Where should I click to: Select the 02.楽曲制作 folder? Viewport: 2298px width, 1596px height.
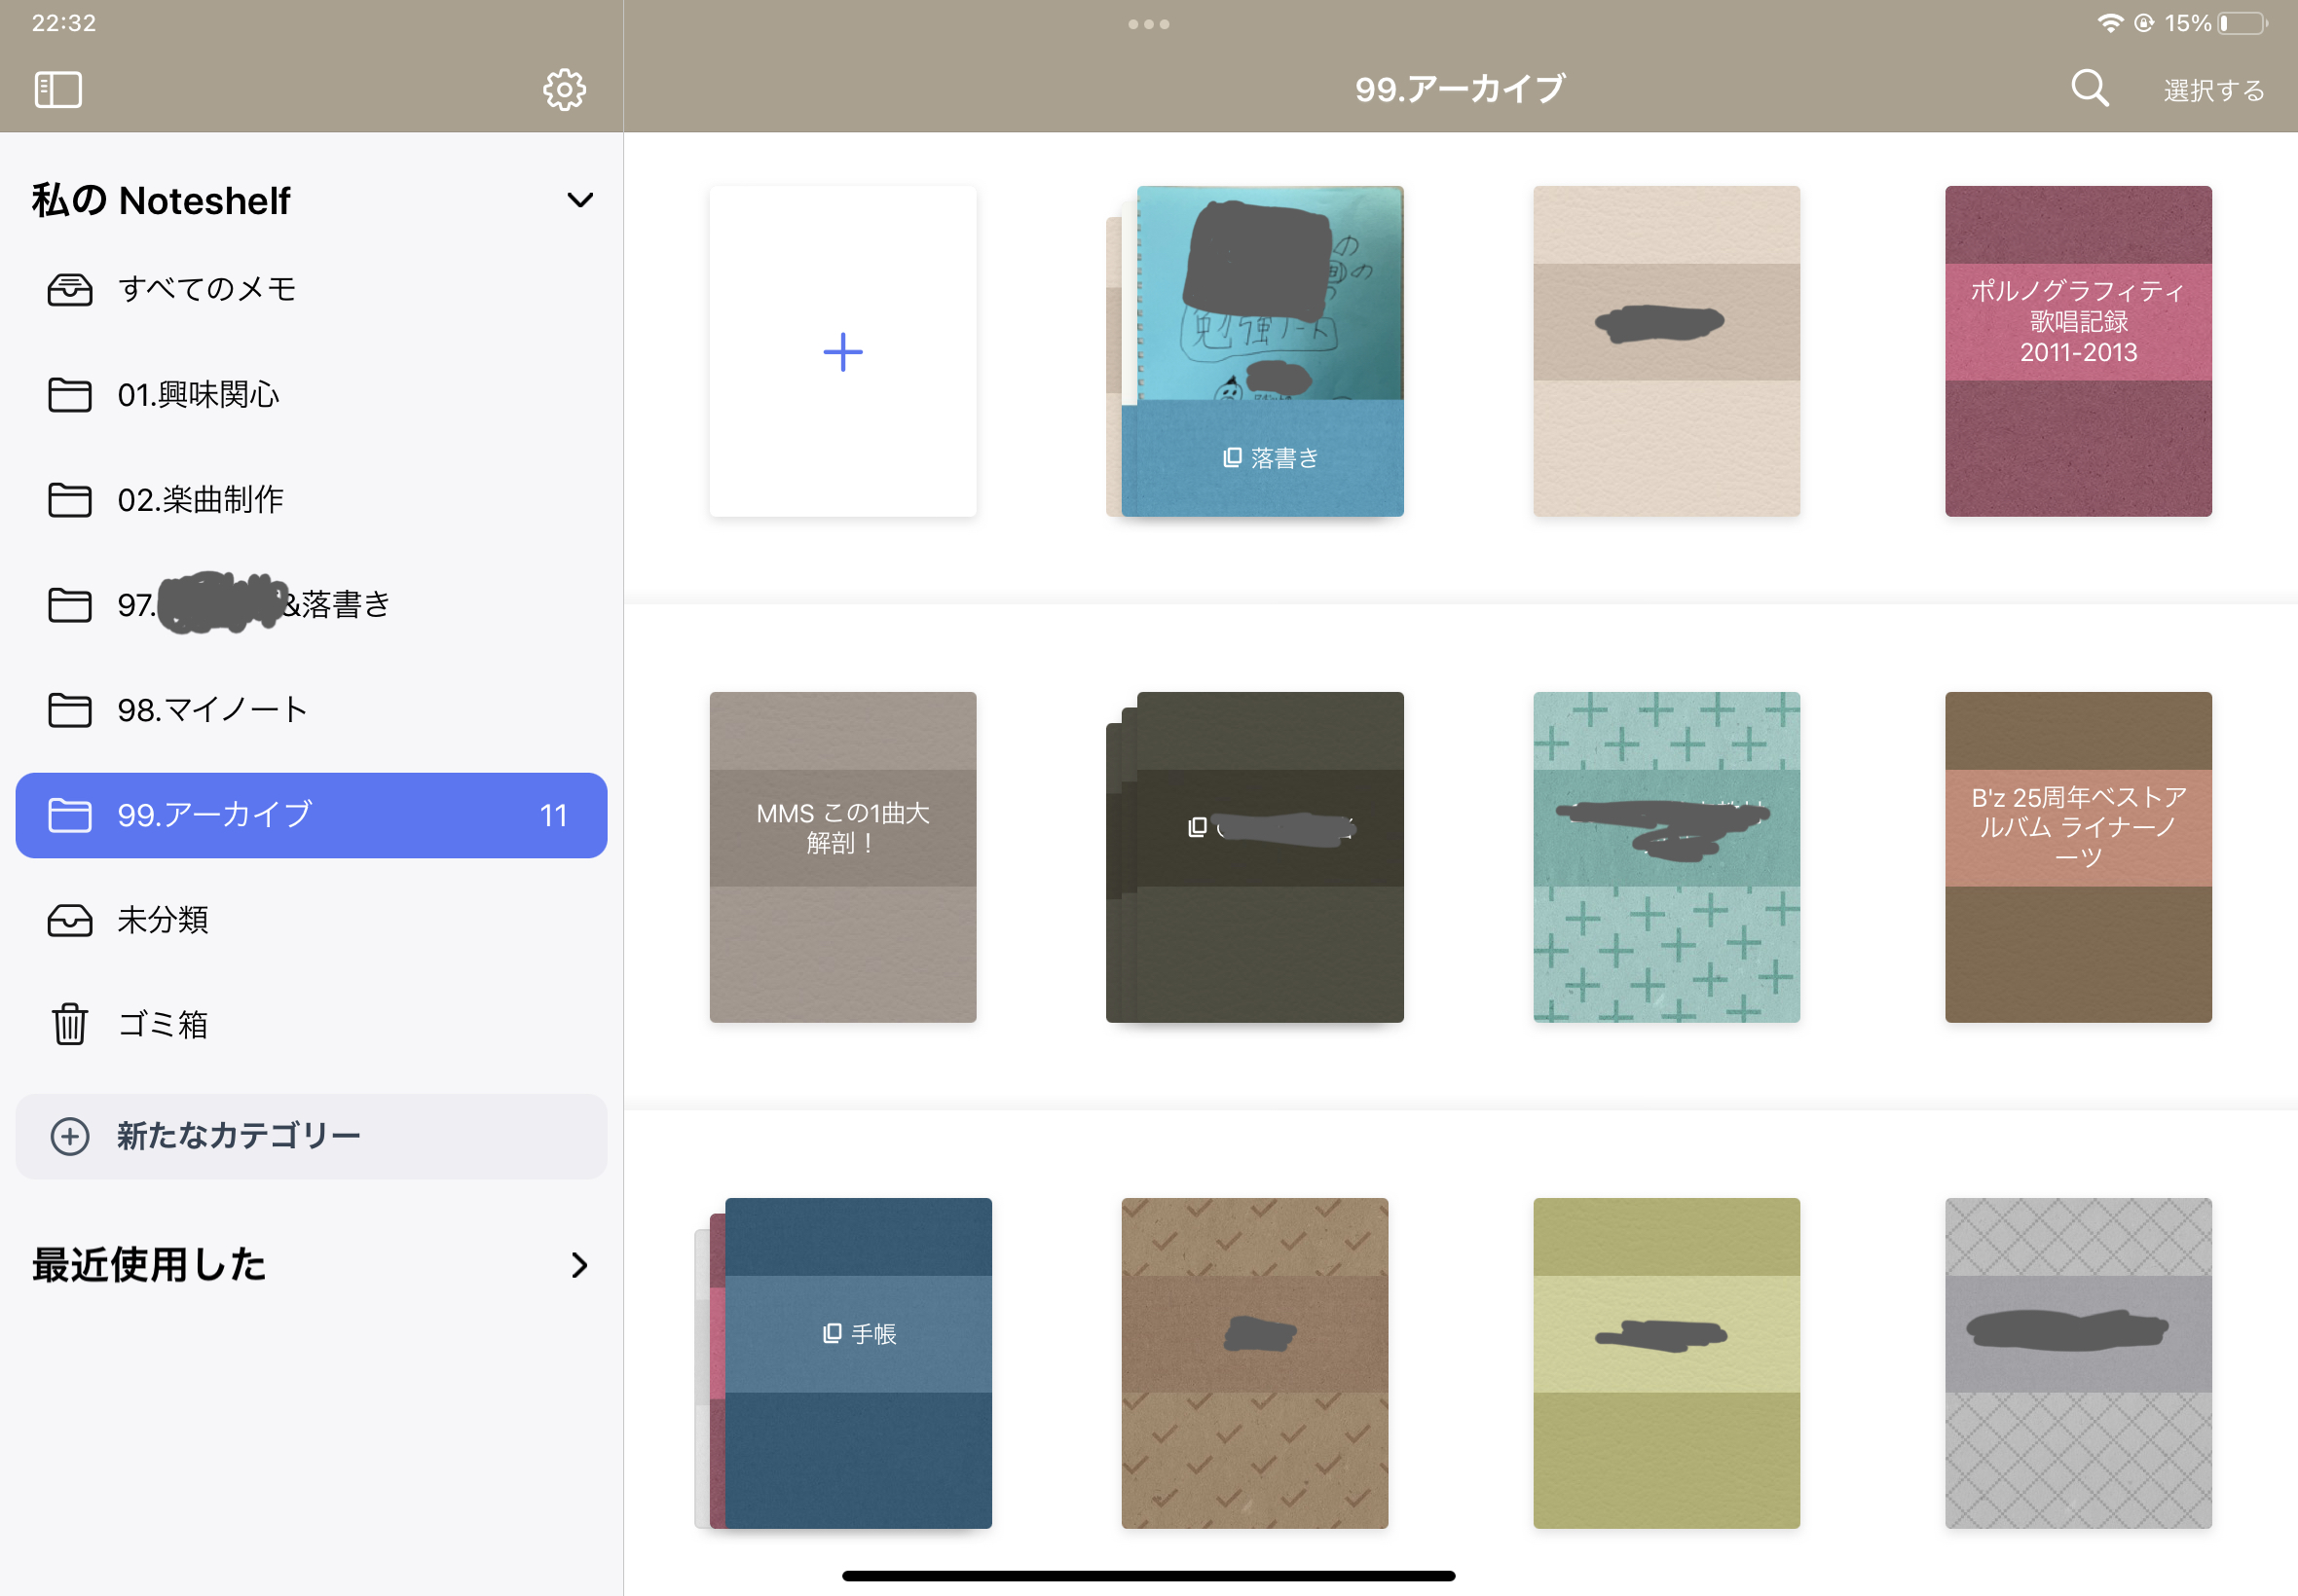200,499
